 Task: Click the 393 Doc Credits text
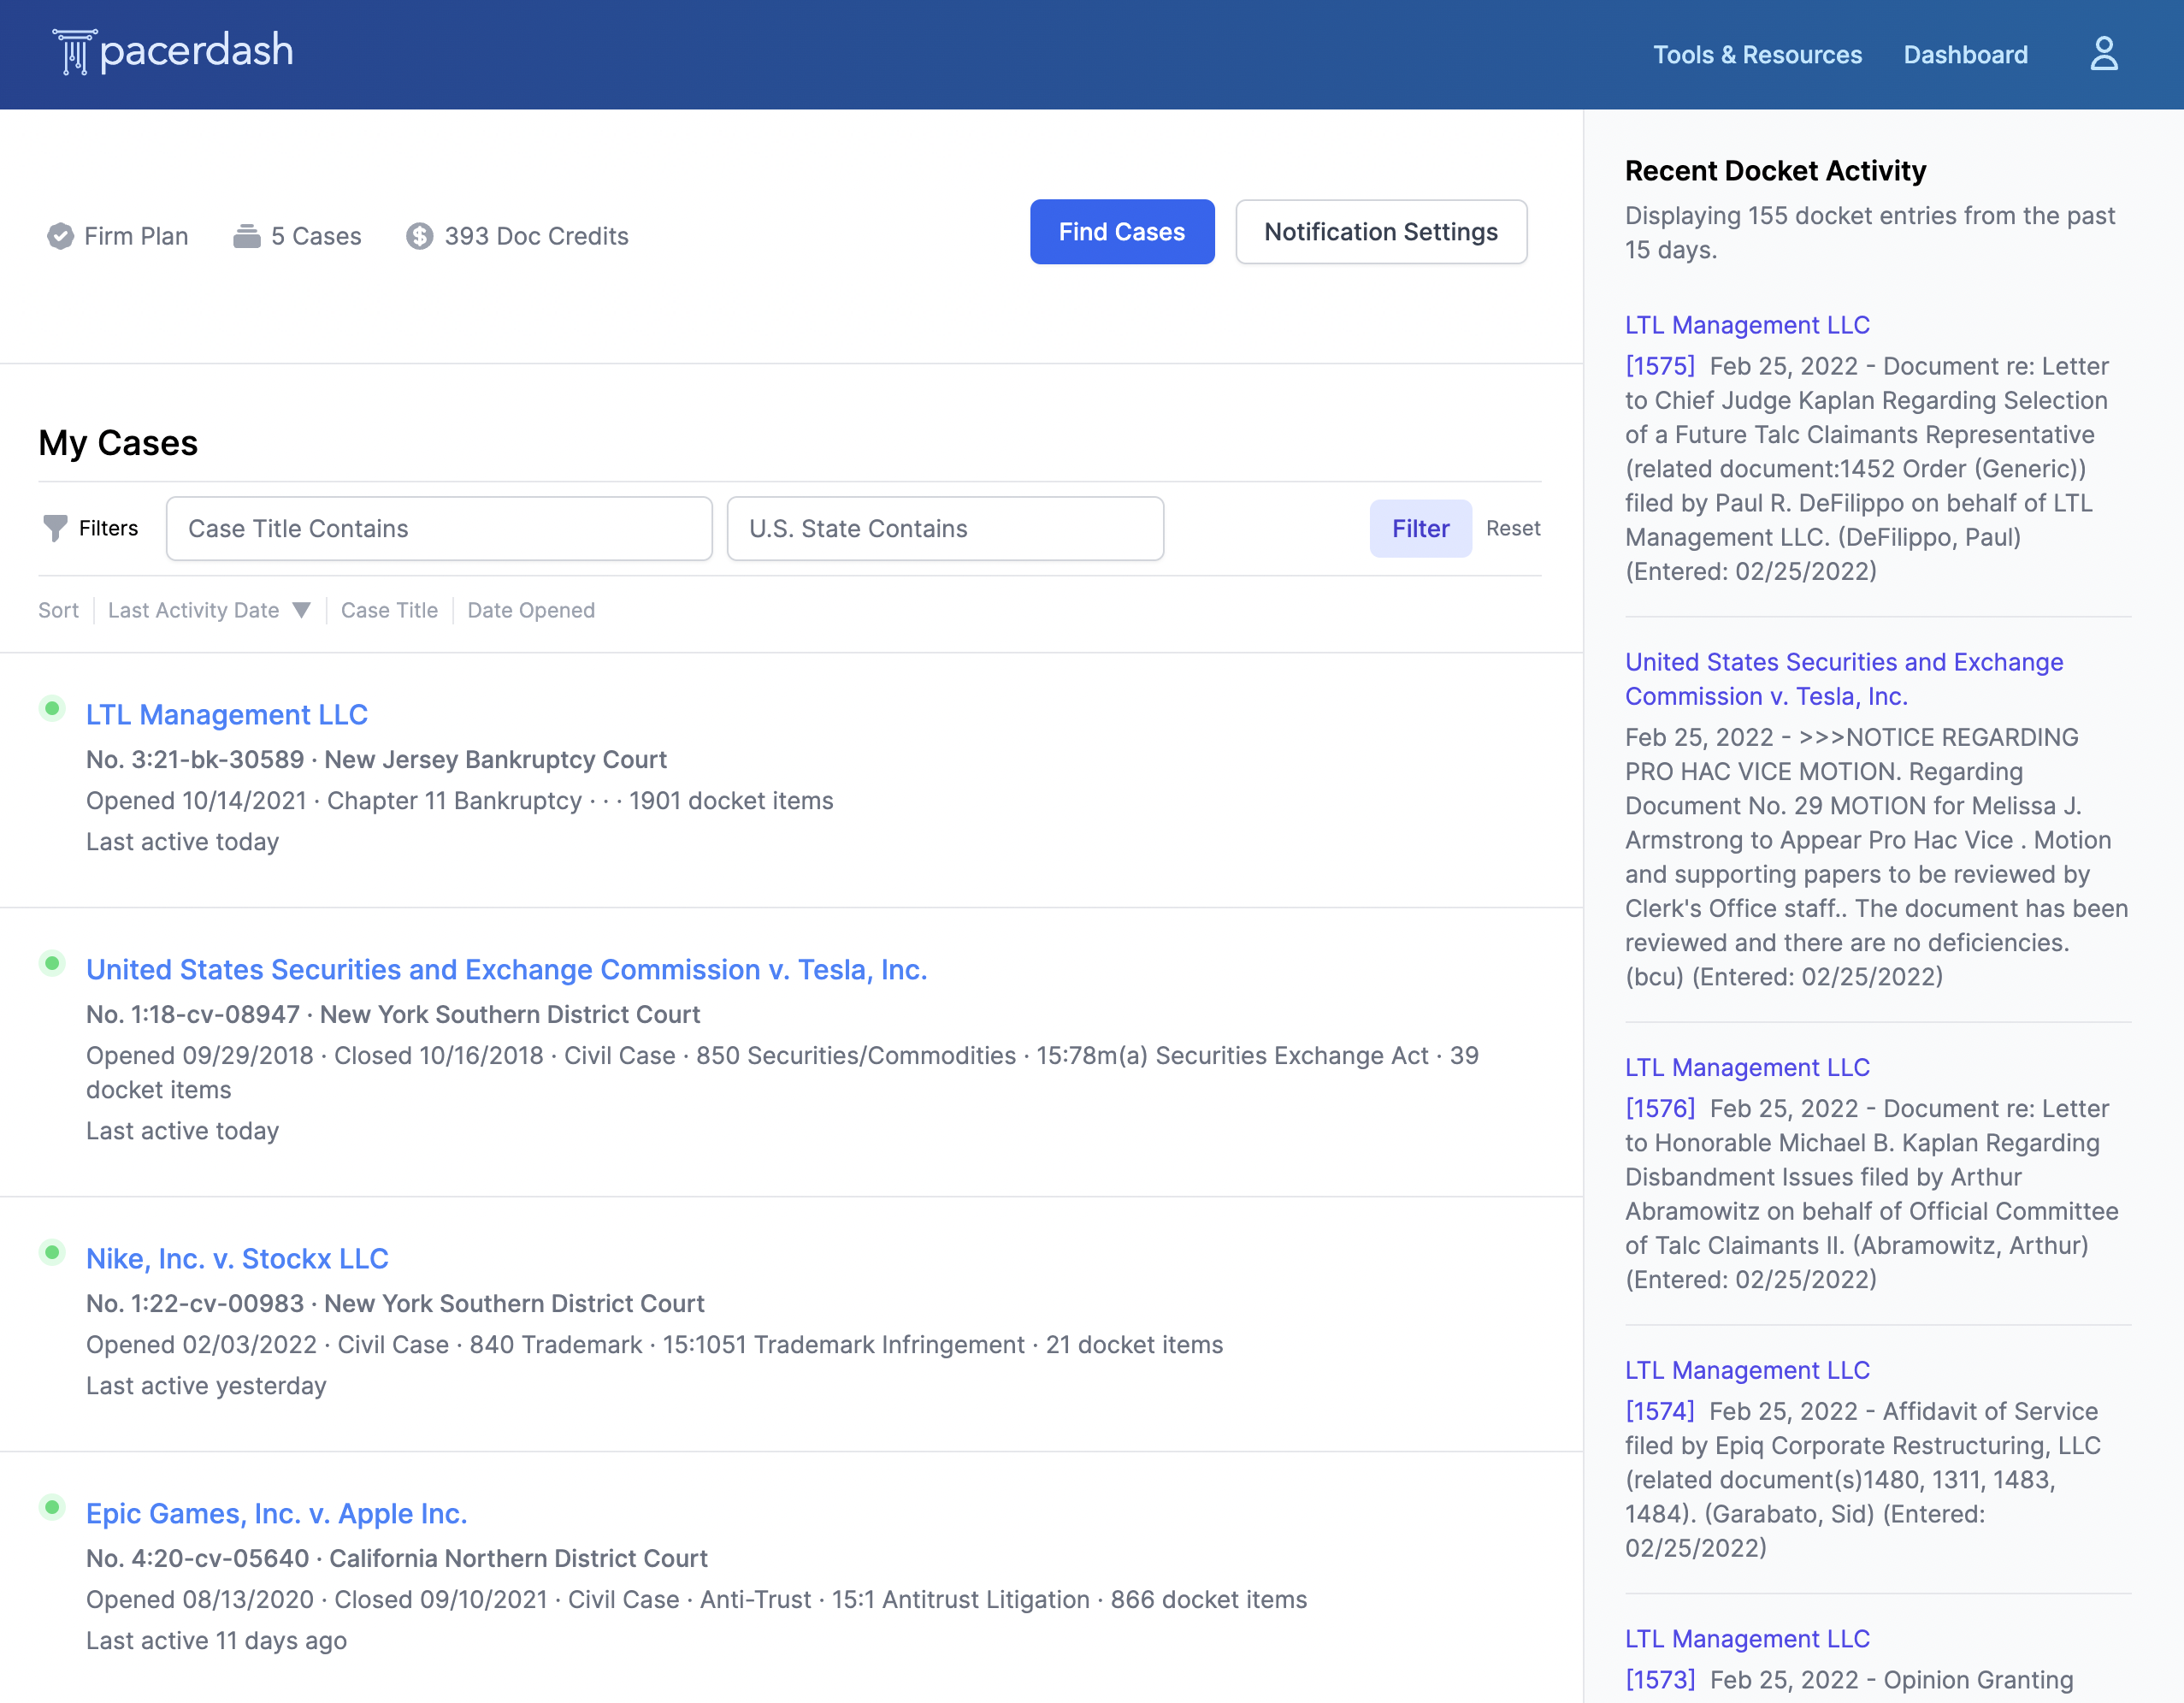tap(536, 236)
